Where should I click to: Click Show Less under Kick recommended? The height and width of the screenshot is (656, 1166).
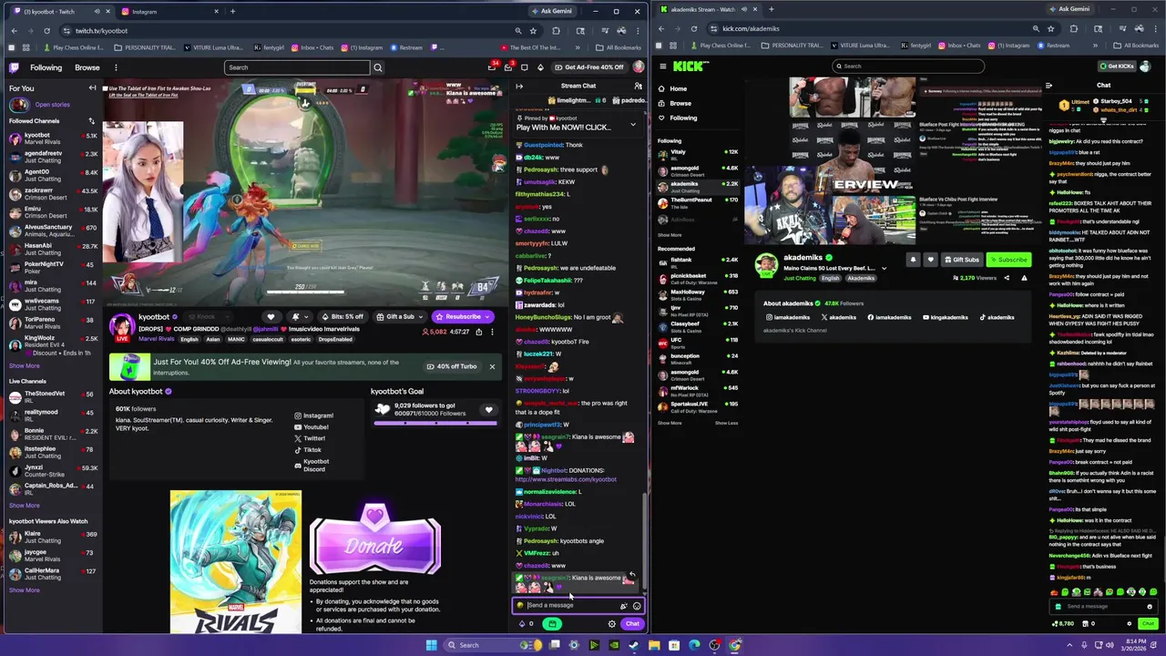[x=726, y=423]
